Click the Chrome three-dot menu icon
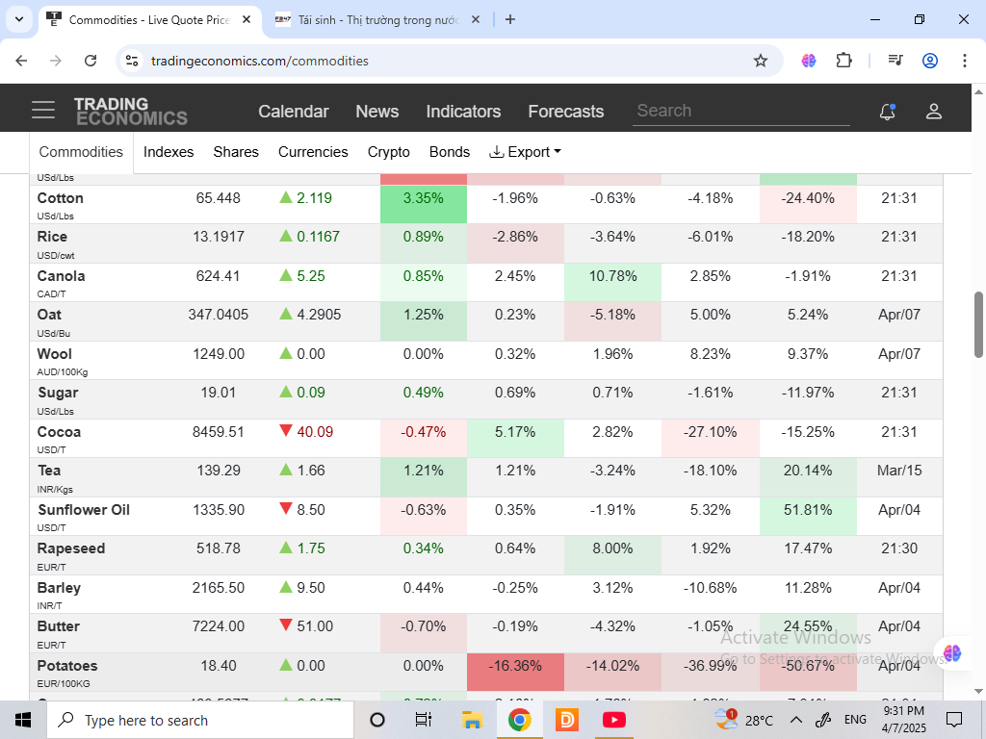 pyautogui.click(x=964, y=61)
